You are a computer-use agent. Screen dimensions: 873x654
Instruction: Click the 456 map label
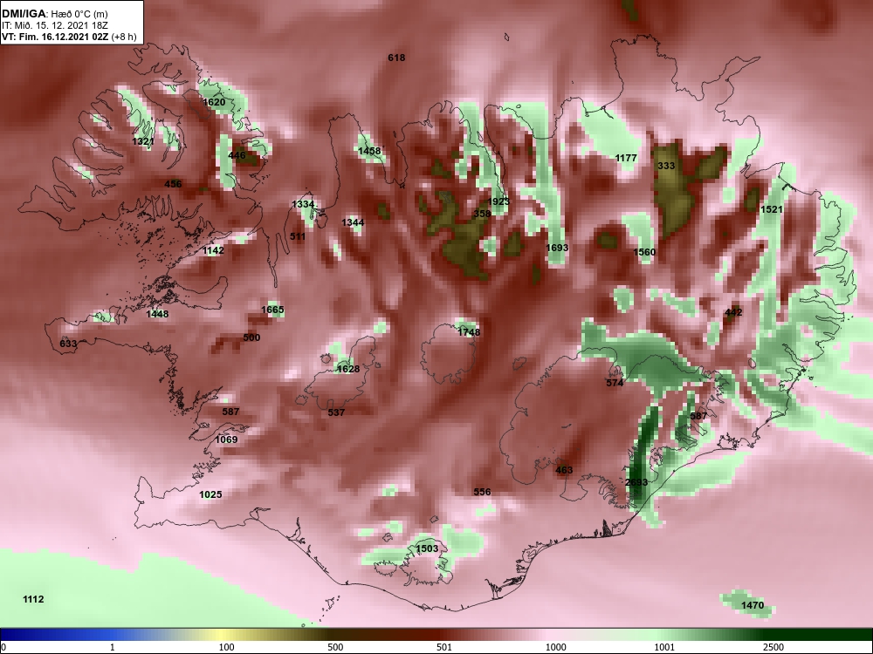[x=173, y=184]
